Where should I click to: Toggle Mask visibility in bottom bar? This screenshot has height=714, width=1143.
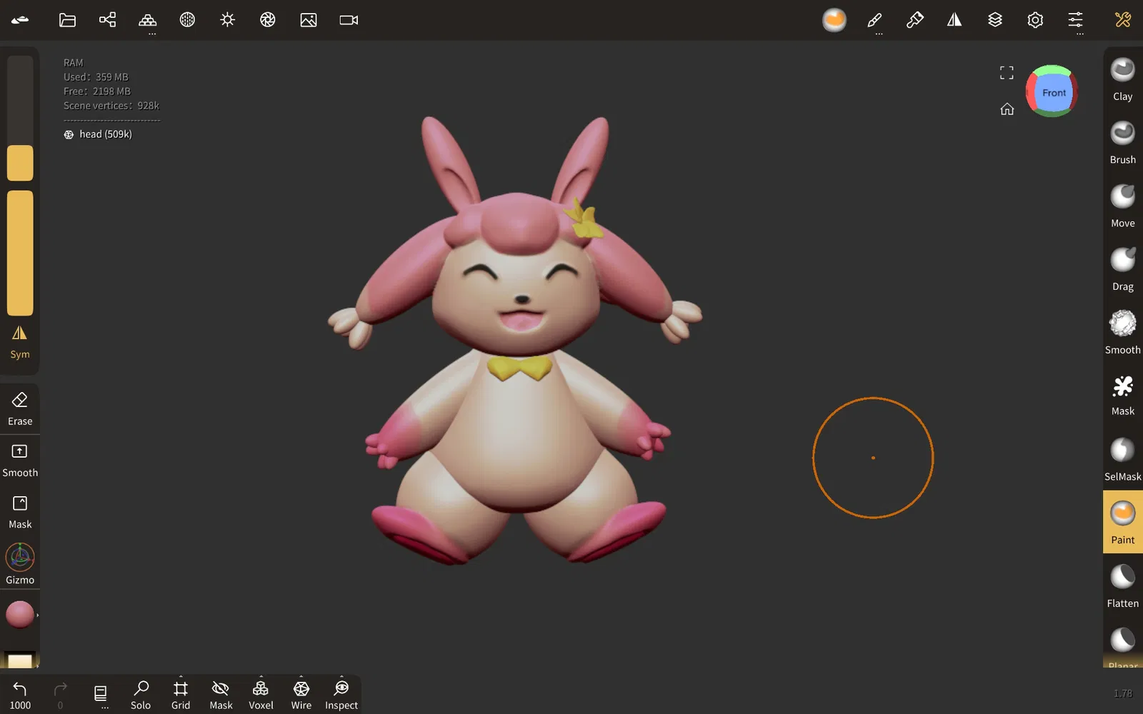point(221,695)
